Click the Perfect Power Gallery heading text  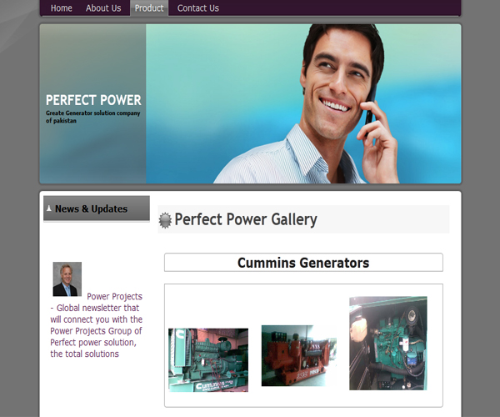click(246, 219)
